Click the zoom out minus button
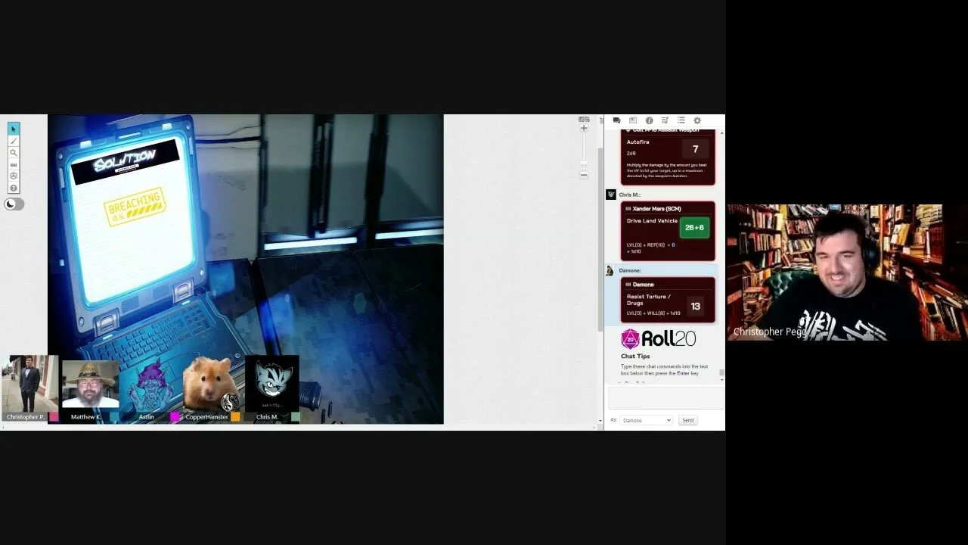Image resolution: width=968 pixels, height=545 pixels. pos(584,175)
